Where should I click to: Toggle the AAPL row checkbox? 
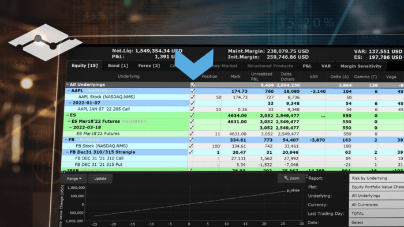192,91
